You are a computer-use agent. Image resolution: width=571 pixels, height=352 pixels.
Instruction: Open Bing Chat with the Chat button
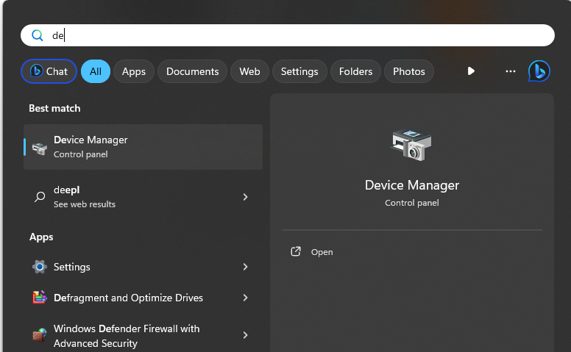(x=49, y=71)
